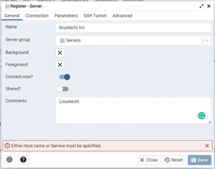Click the Grammarly icon in Comments
The height and width of the screenshot is (169, 215).
coord(201,116)
